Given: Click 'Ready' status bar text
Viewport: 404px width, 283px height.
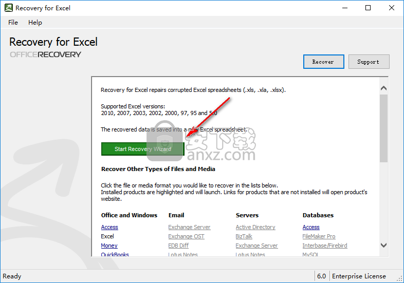Looking at the screenshot, I should tap(12, 276).
